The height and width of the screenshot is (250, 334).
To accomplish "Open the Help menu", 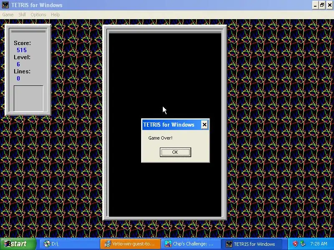I will click(x=55, y=15).
